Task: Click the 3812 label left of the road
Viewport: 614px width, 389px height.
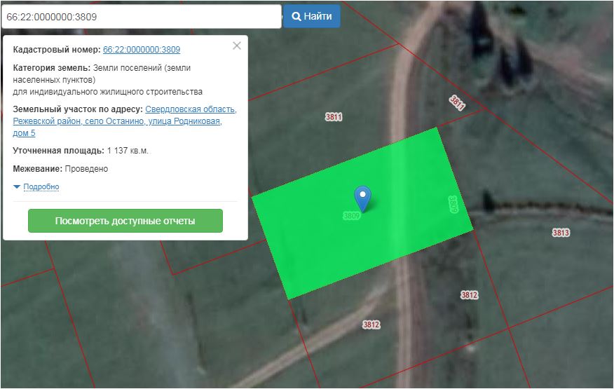Action: 371,325
